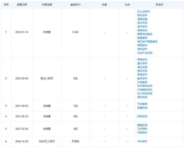This screenshot has height=148, width=184.
Task: Click the 元禾璞华 investor link
Action: pos(142,129)
